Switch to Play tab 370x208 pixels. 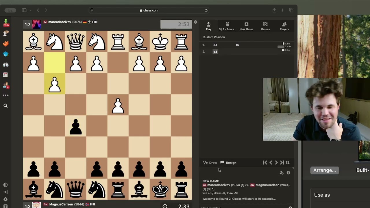(x=208, y=26)
